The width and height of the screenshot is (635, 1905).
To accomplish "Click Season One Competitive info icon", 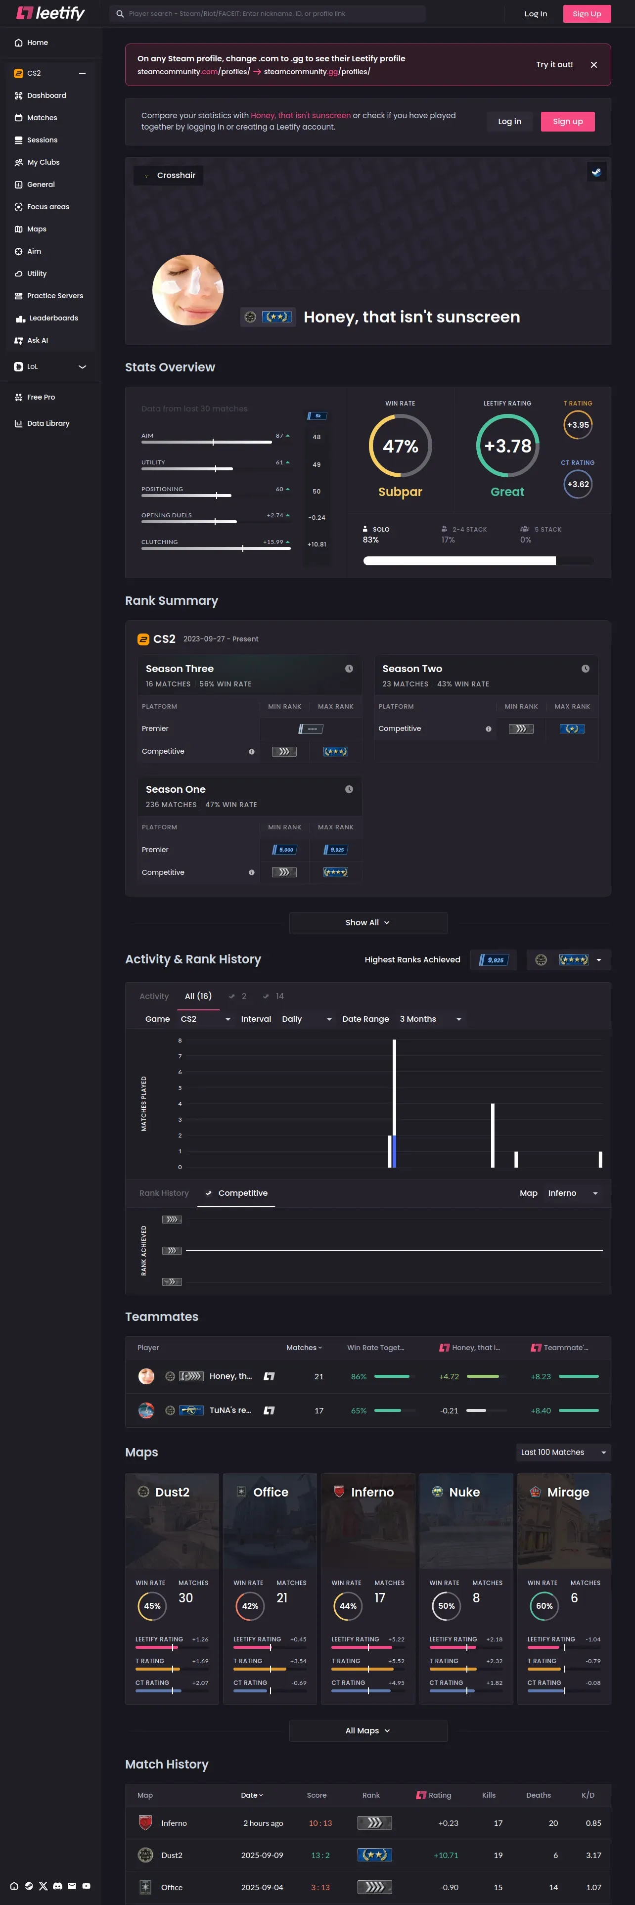I will (x=251, y=872).
